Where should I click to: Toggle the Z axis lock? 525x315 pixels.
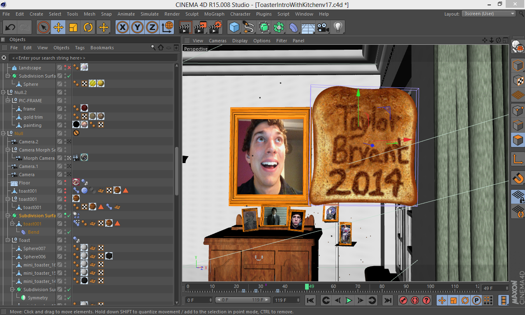click(152, 28)
